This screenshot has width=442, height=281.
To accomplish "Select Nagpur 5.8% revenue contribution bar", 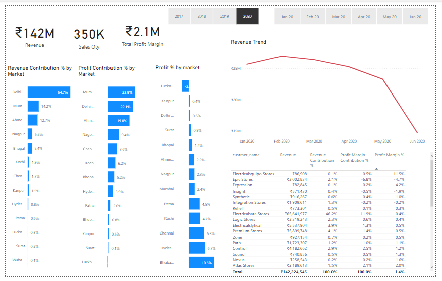I will click(x=30, y=134).
